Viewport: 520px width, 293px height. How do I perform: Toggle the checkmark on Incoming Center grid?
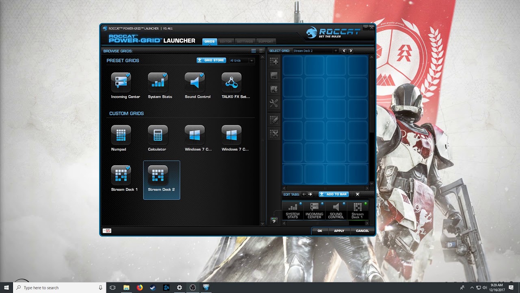[128, 75]
